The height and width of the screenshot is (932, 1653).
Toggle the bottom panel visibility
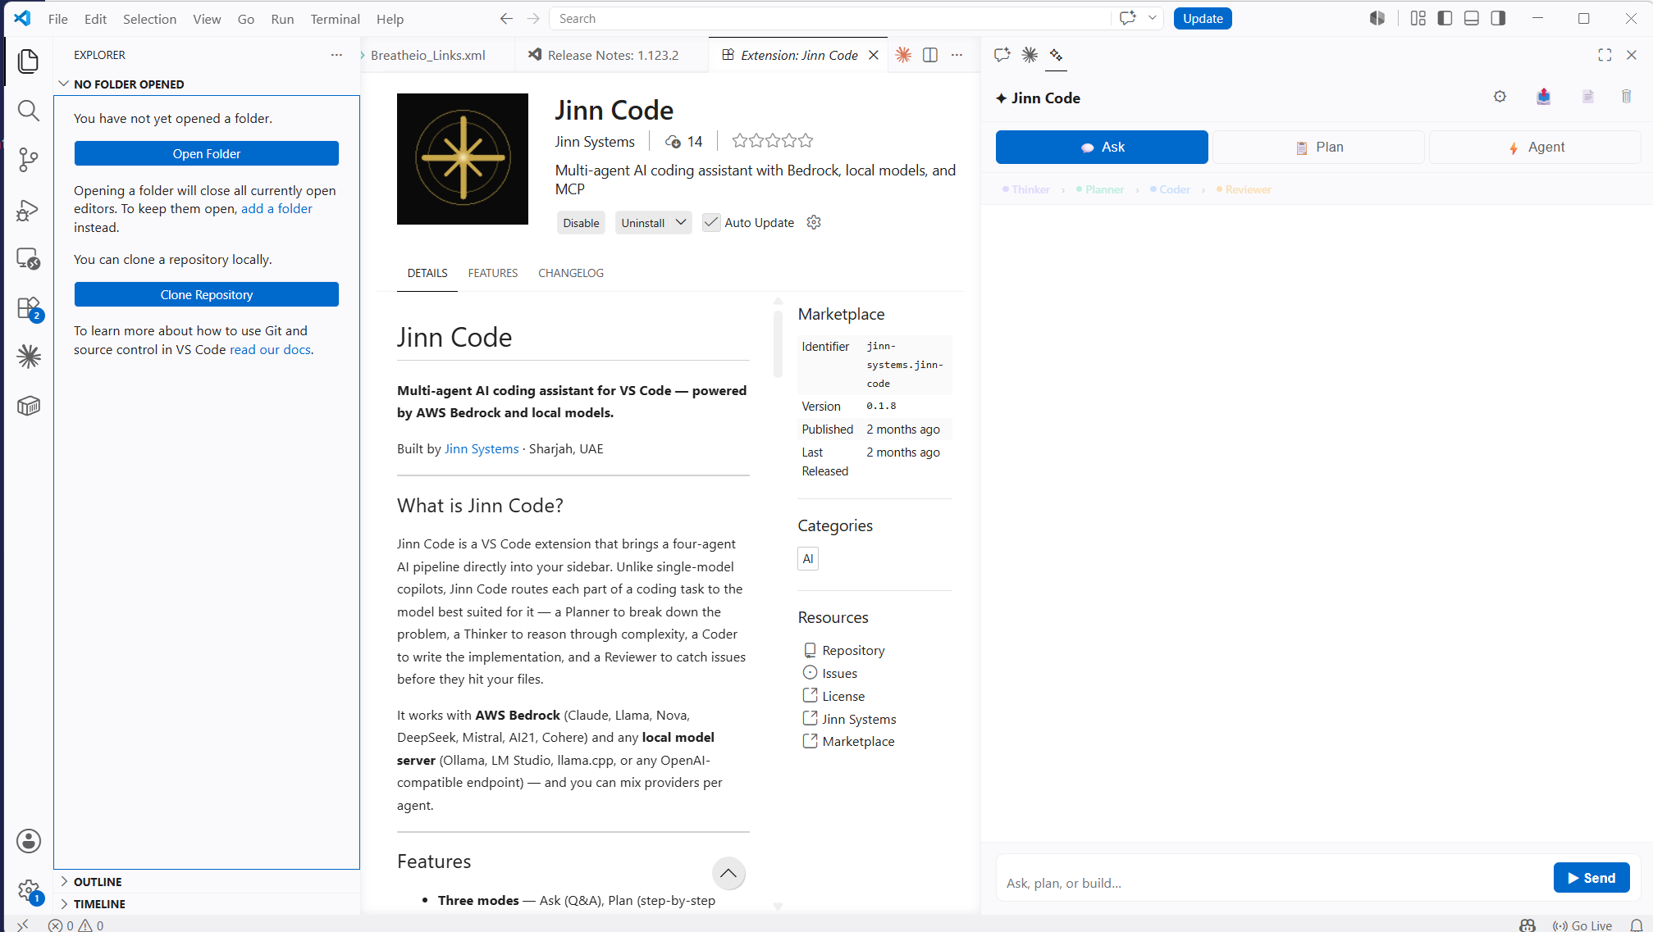coord(1472,18)
